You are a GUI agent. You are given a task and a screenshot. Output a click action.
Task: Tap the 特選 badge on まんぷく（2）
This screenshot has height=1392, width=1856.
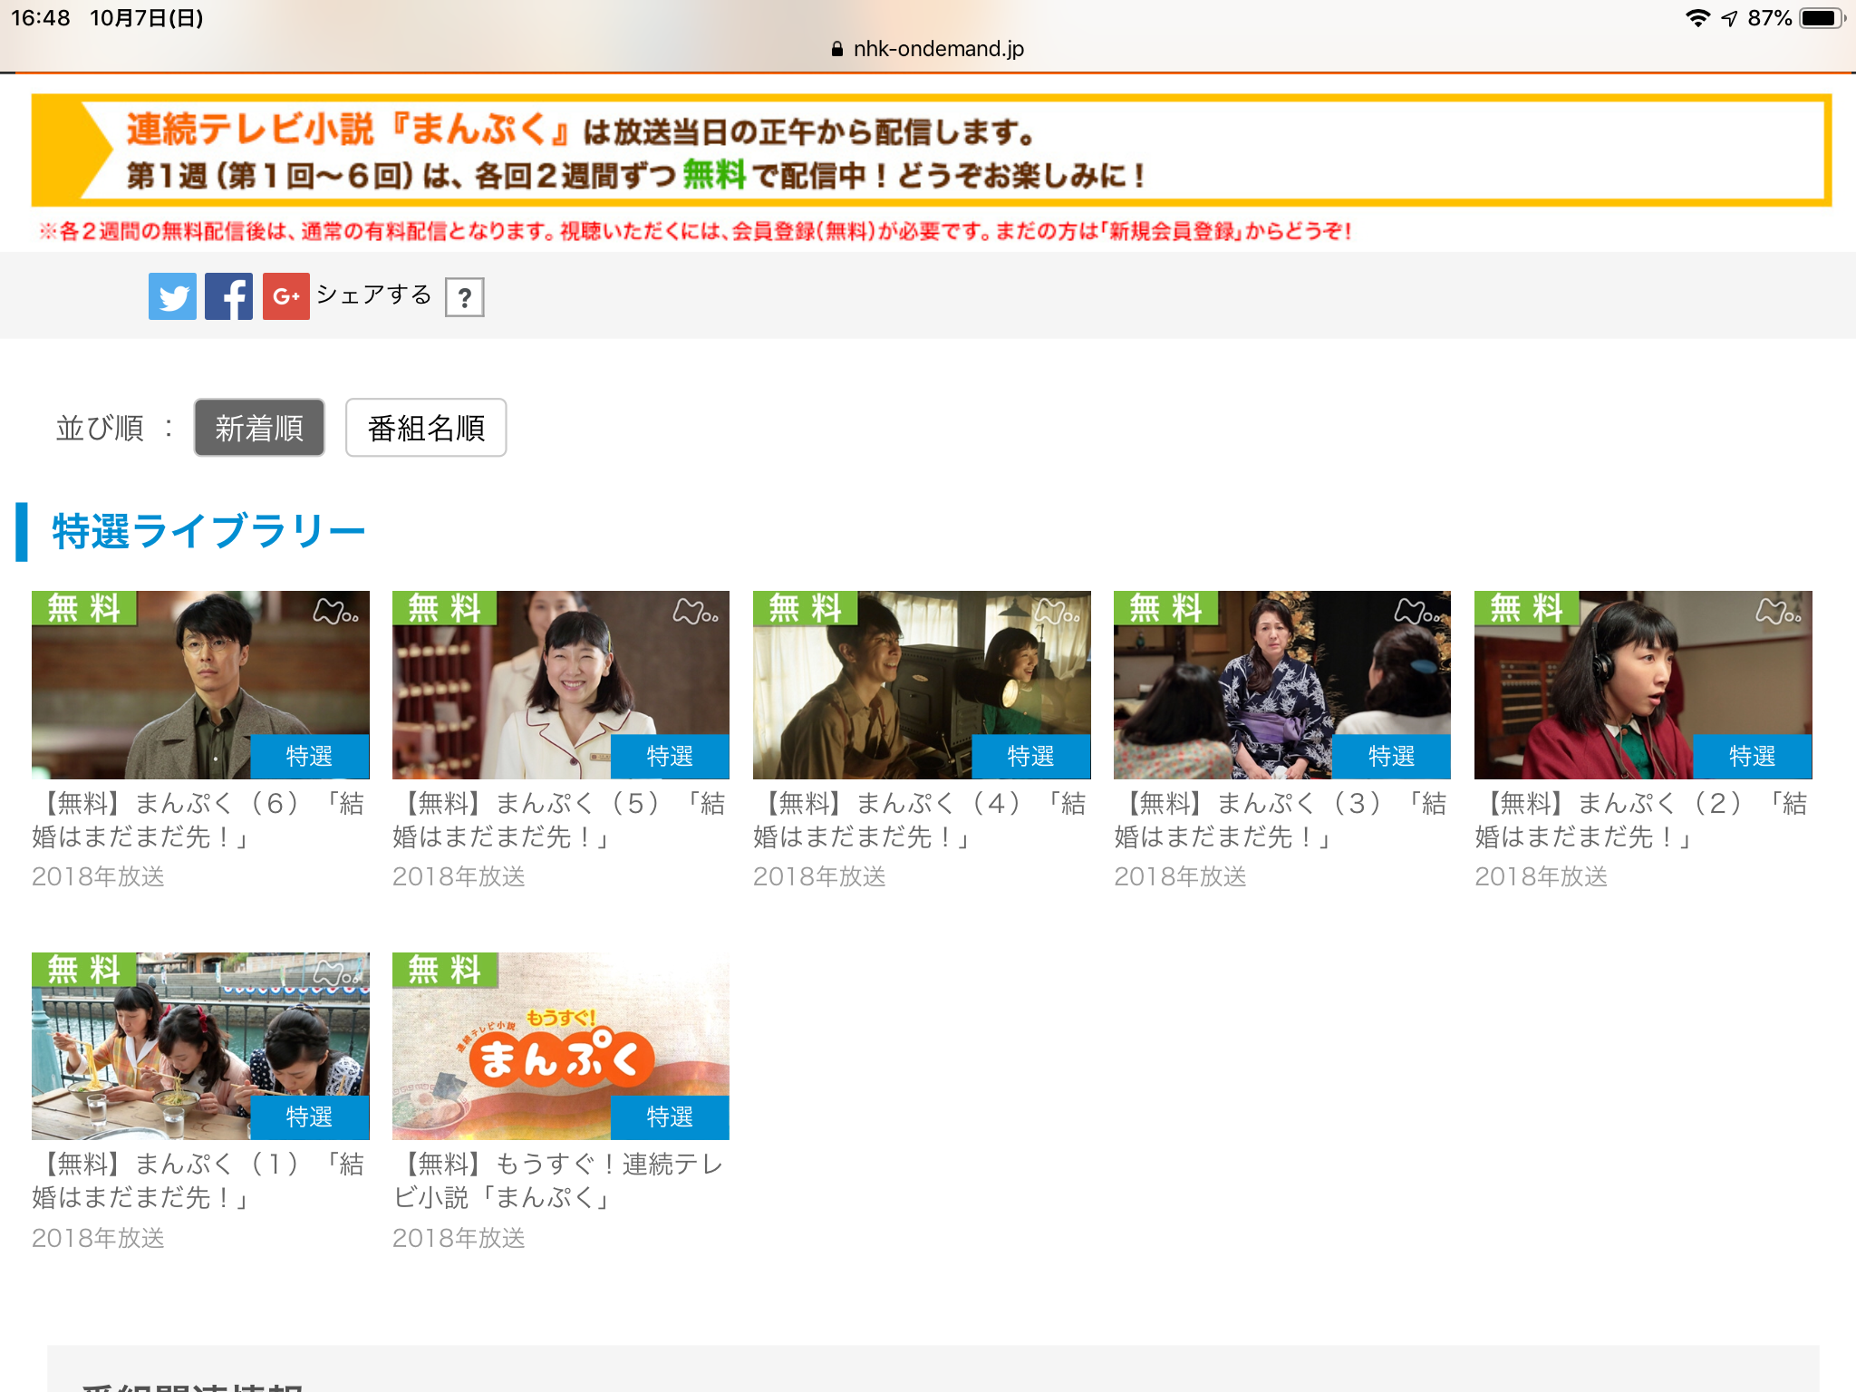pyautogui.click(x=1753, y=757)
